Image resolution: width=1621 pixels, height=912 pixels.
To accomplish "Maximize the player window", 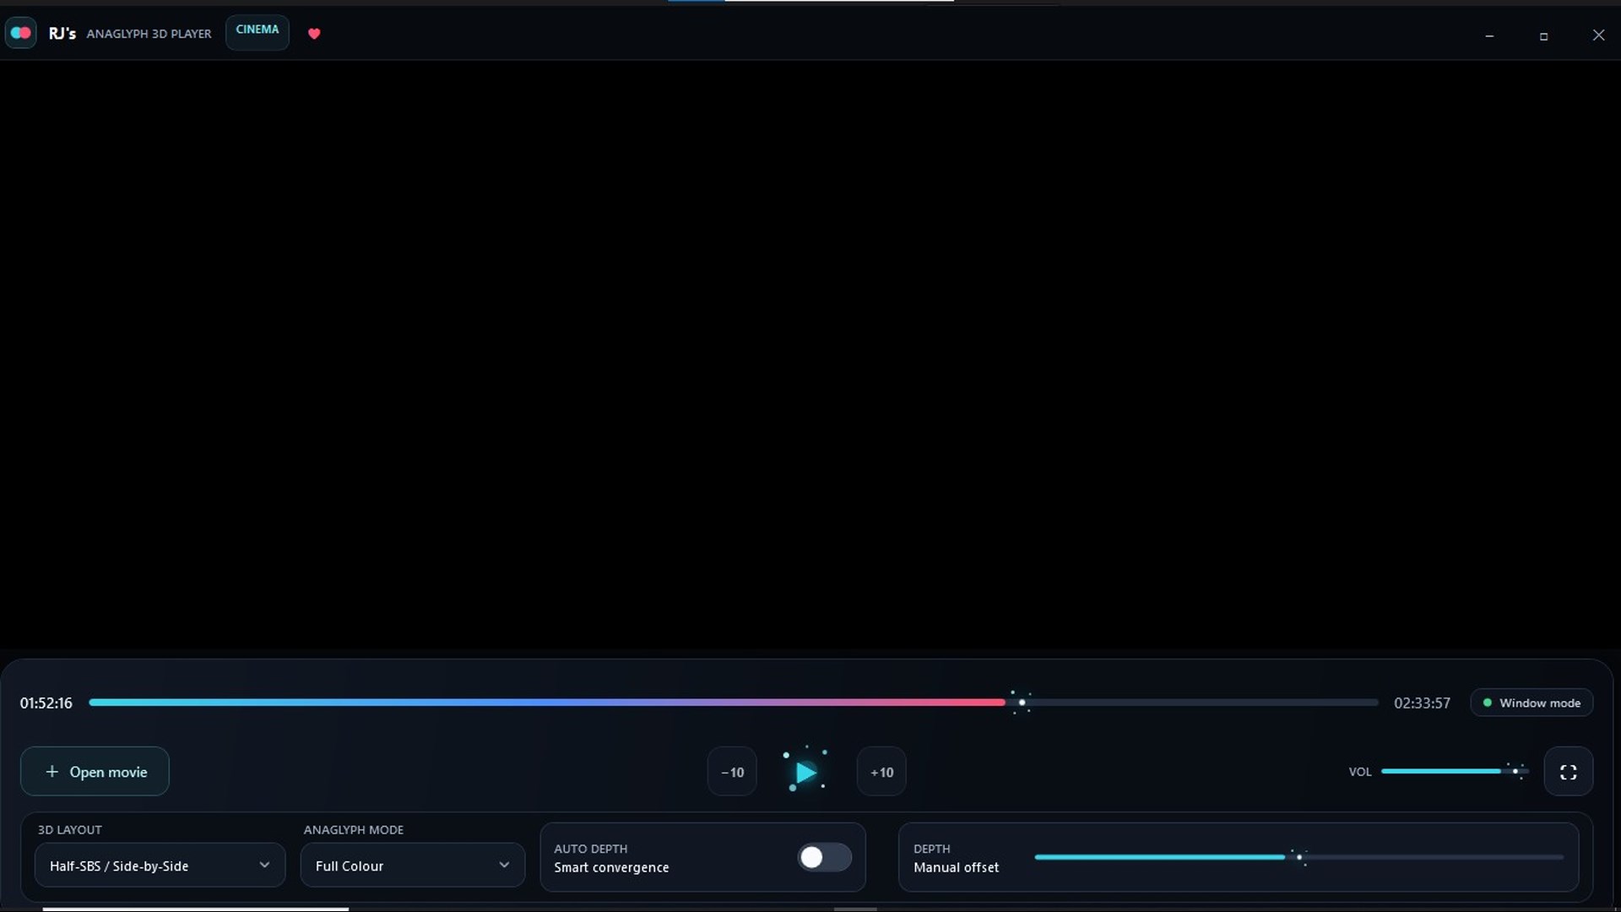I will [1543, 36].
